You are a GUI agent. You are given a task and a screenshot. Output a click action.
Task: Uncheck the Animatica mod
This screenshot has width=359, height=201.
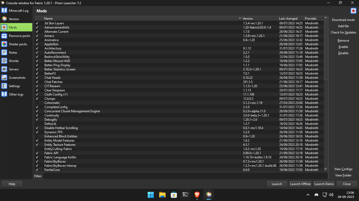(37, 40)
